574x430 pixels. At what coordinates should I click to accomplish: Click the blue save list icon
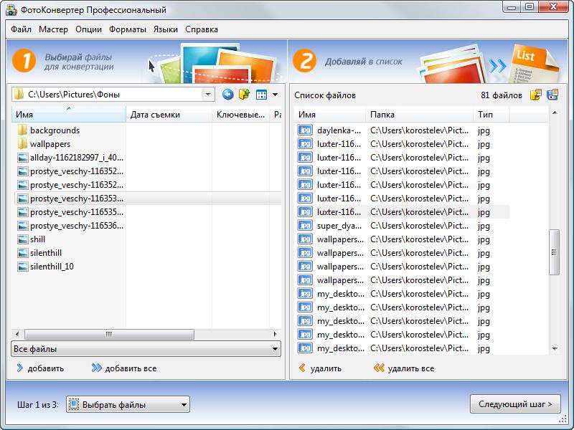552,95
